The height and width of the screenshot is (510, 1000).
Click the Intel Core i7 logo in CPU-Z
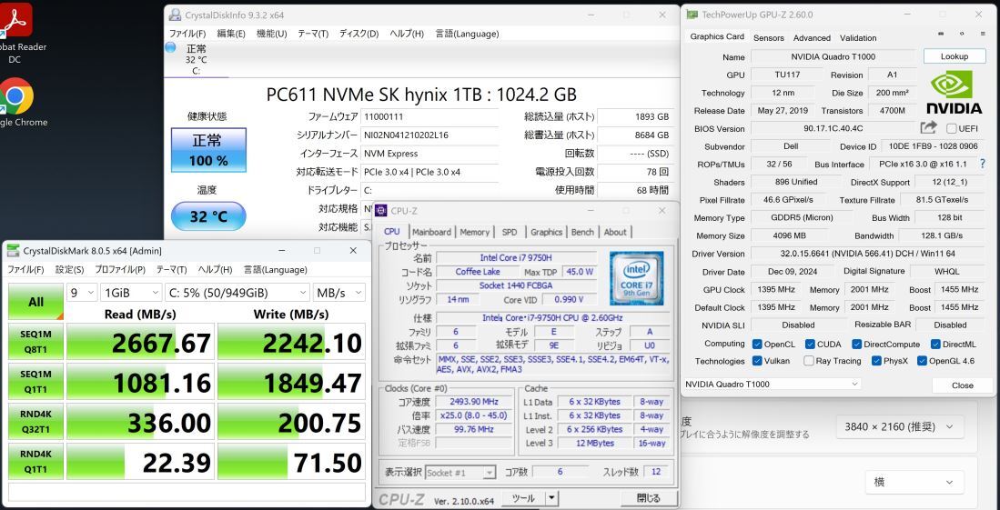coord(636,278)
